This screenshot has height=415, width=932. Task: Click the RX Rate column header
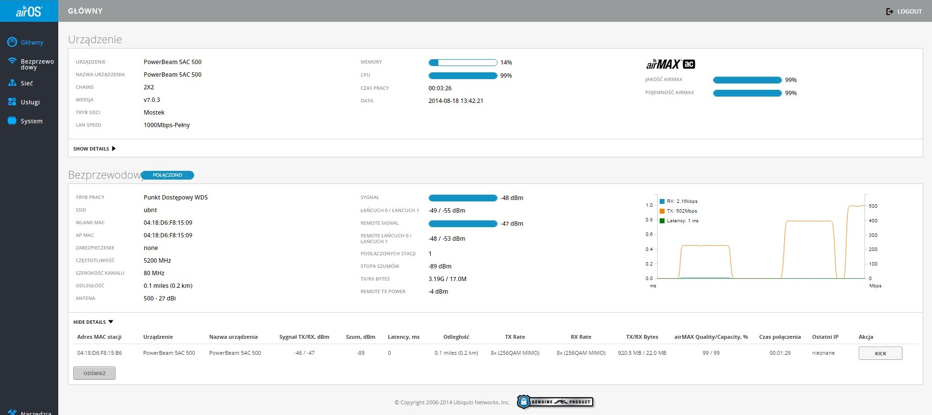point(581,337)
